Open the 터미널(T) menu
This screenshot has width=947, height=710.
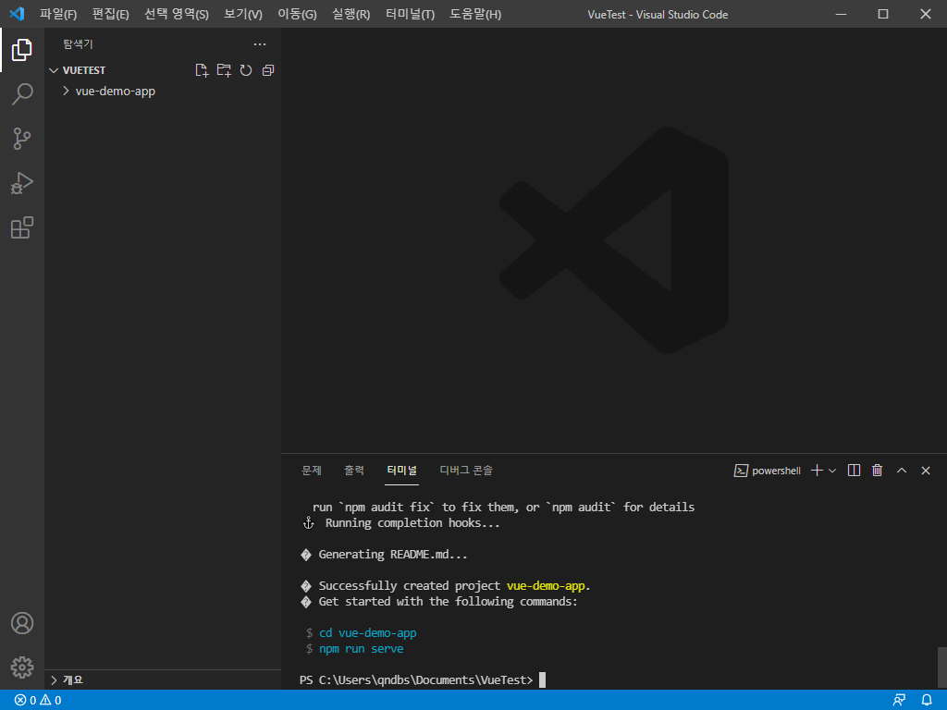[x=410, y=14]
